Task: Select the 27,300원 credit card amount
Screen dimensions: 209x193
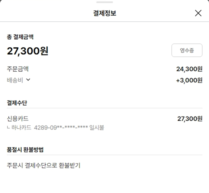Action: pos(190,119)
